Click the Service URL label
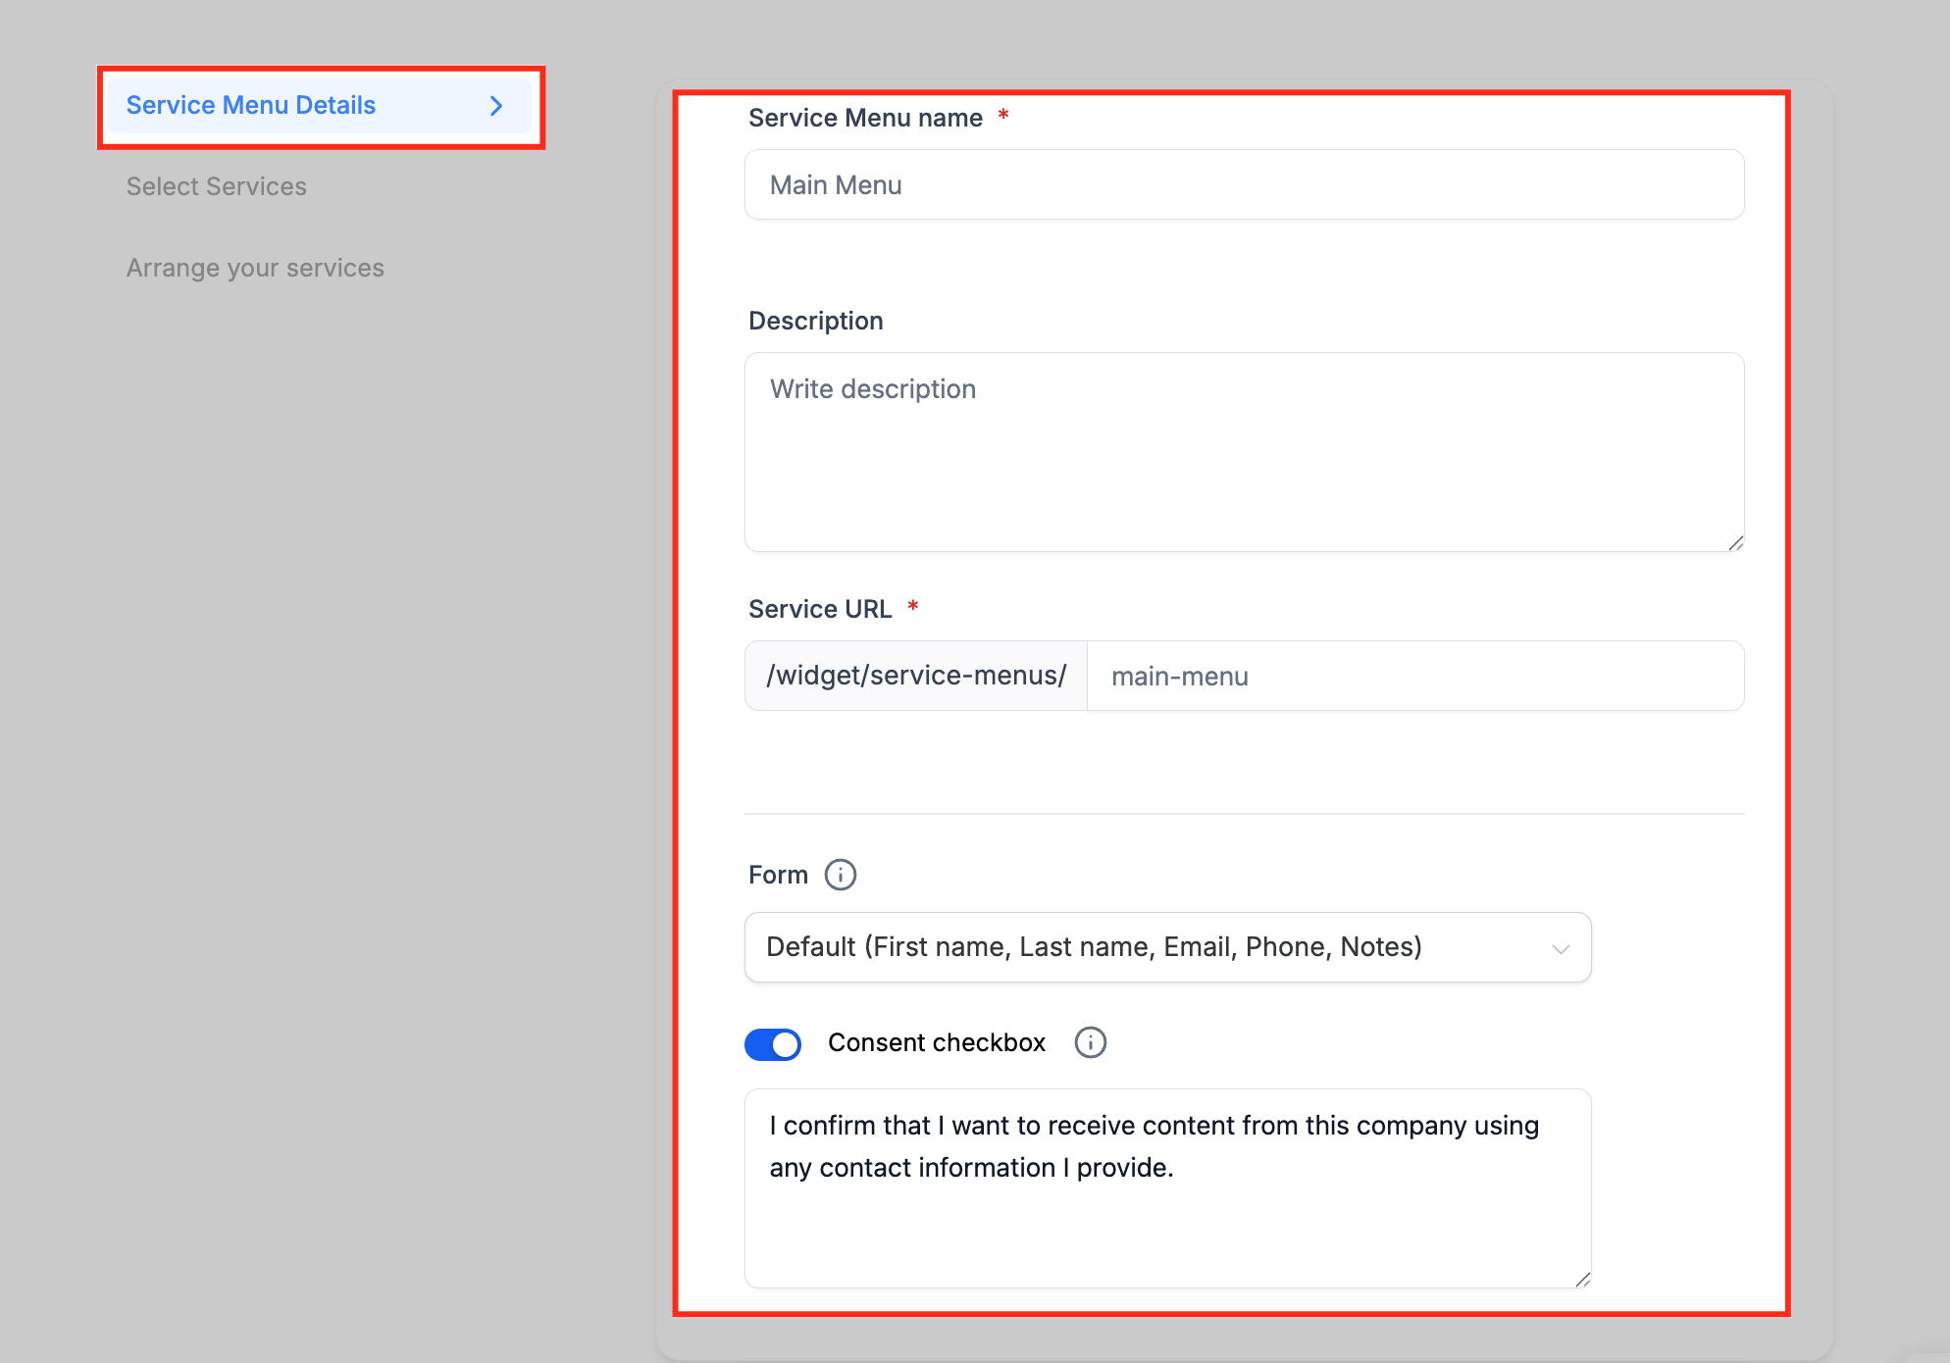The image size is (1950, 1363). (820, 609)
